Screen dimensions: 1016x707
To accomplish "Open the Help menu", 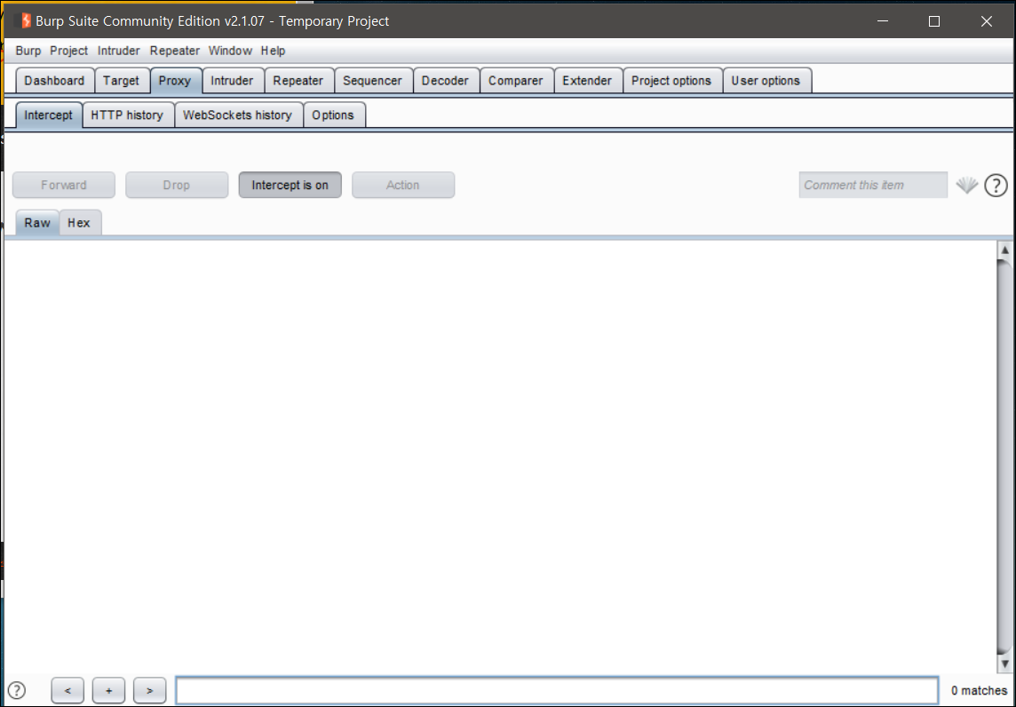I will click(273, 51).
